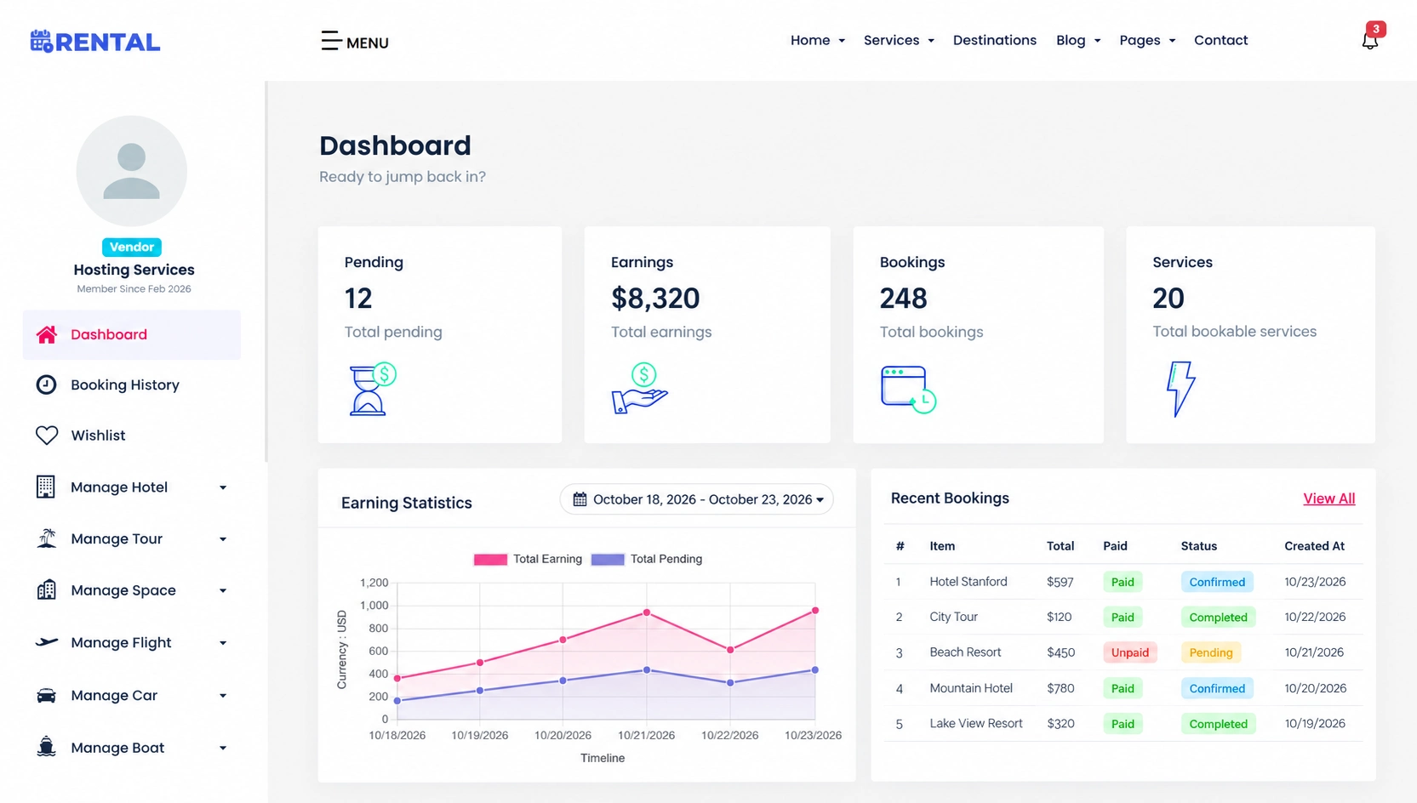Click the Manage Boat ship icon
This screenshot has width=1417, height=803.
[x=47, y=747]
